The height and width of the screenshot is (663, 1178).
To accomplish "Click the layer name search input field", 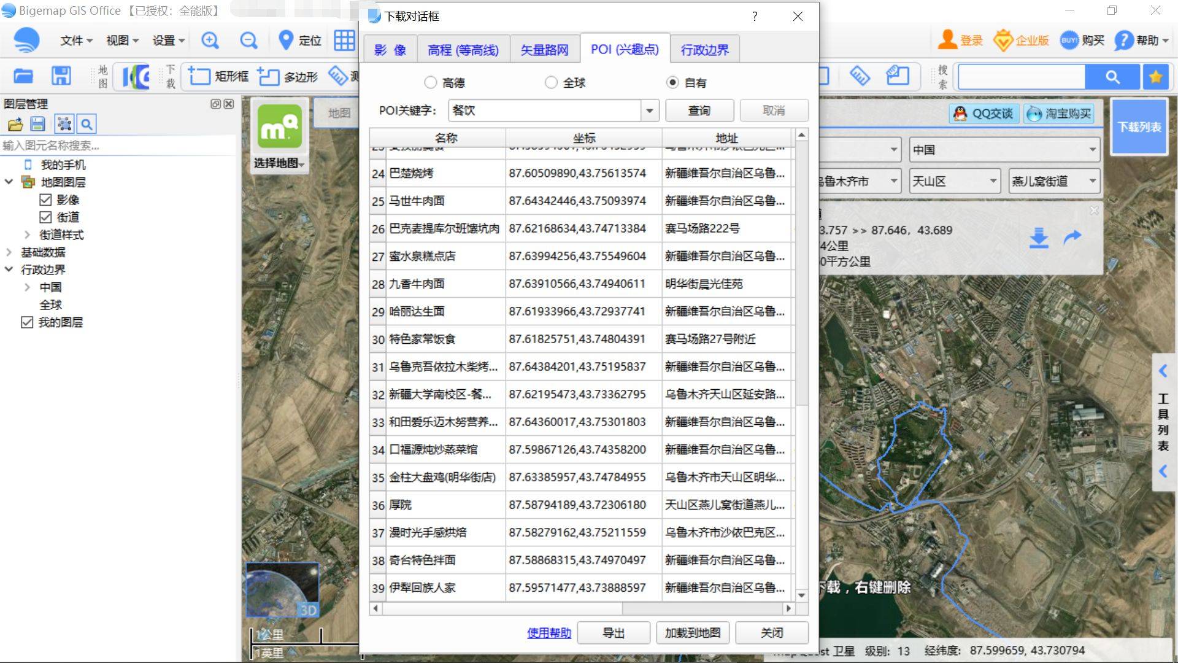I will [117, 145].
